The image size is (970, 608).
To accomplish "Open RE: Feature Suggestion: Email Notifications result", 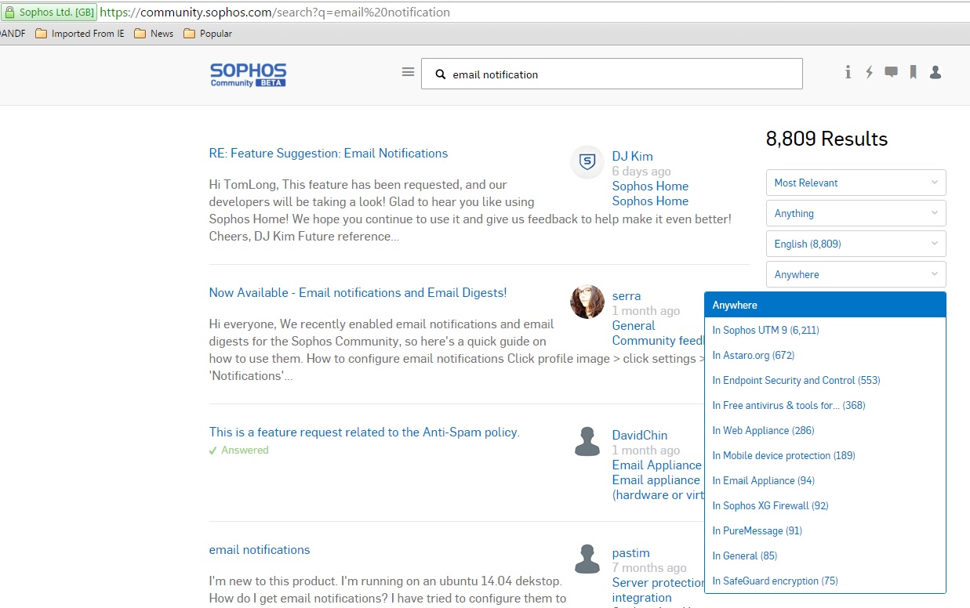I will (329, 154).
